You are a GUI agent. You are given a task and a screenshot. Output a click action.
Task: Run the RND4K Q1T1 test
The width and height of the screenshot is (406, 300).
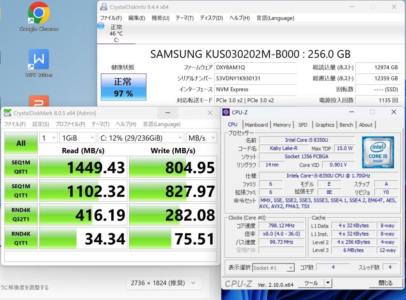click(x=21, y=238)
